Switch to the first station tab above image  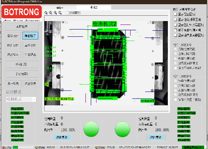point(60,8)
